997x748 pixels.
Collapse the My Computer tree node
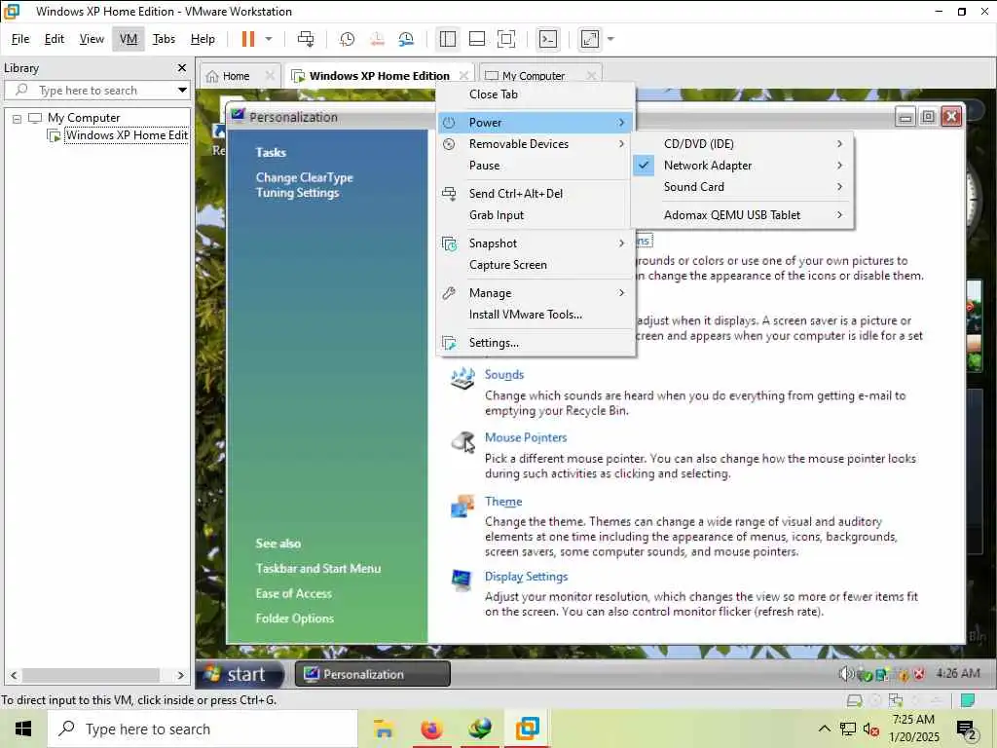18,118
